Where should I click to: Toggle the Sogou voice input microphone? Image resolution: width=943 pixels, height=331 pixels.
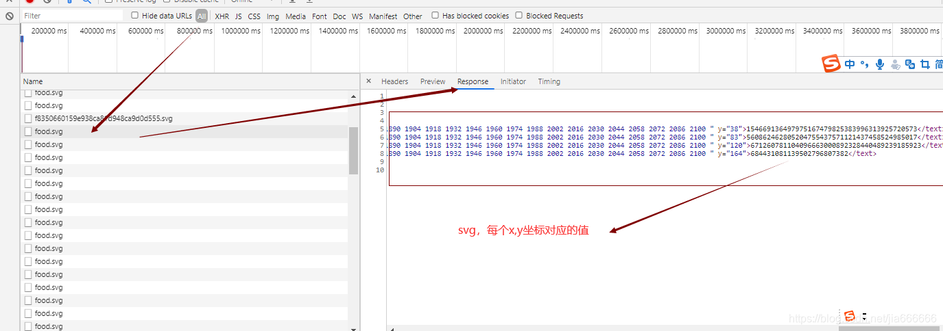[880, 64]
